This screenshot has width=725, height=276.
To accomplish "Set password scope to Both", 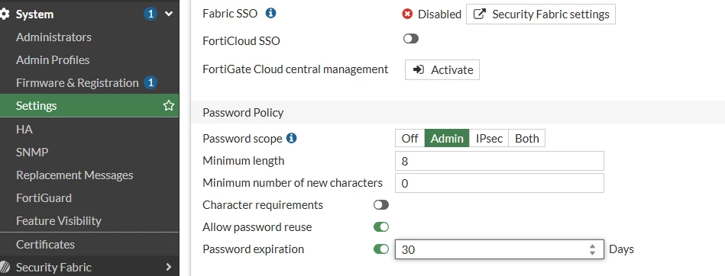I will tap(526, 139).
